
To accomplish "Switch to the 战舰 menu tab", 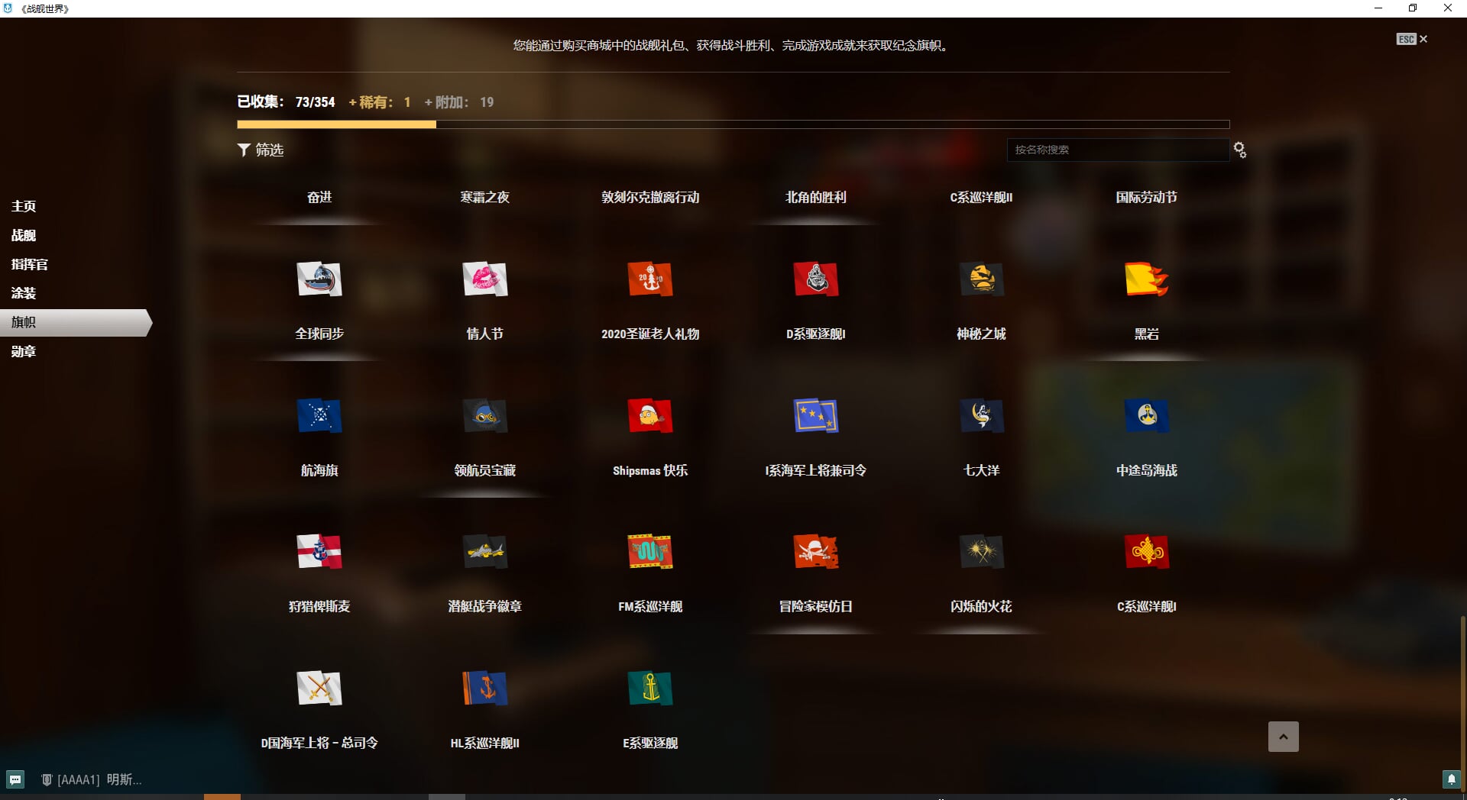I will click(x=24, y=235).
